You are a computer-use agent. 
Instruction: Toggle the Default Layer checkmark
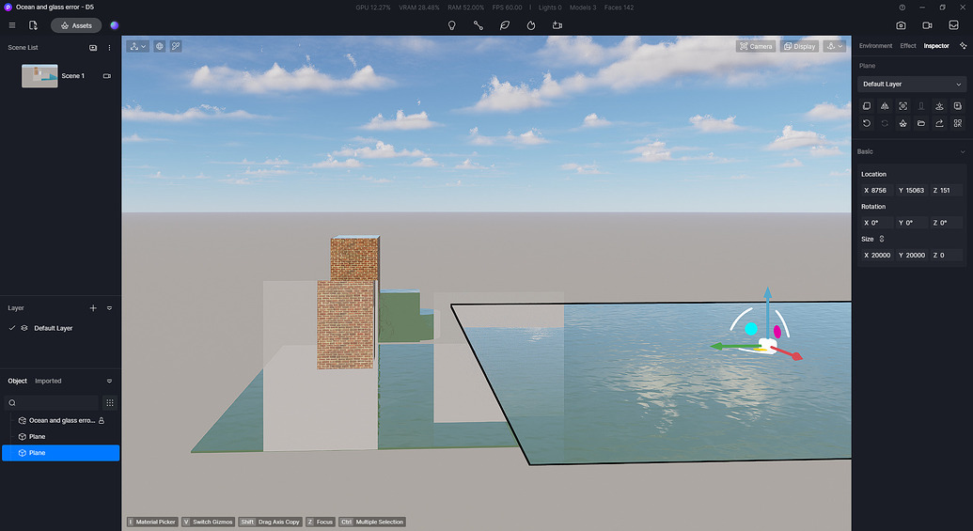point(12,328)
